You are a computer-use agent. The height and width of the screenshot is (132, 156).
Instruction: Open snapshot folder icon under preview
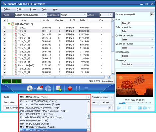145,108
